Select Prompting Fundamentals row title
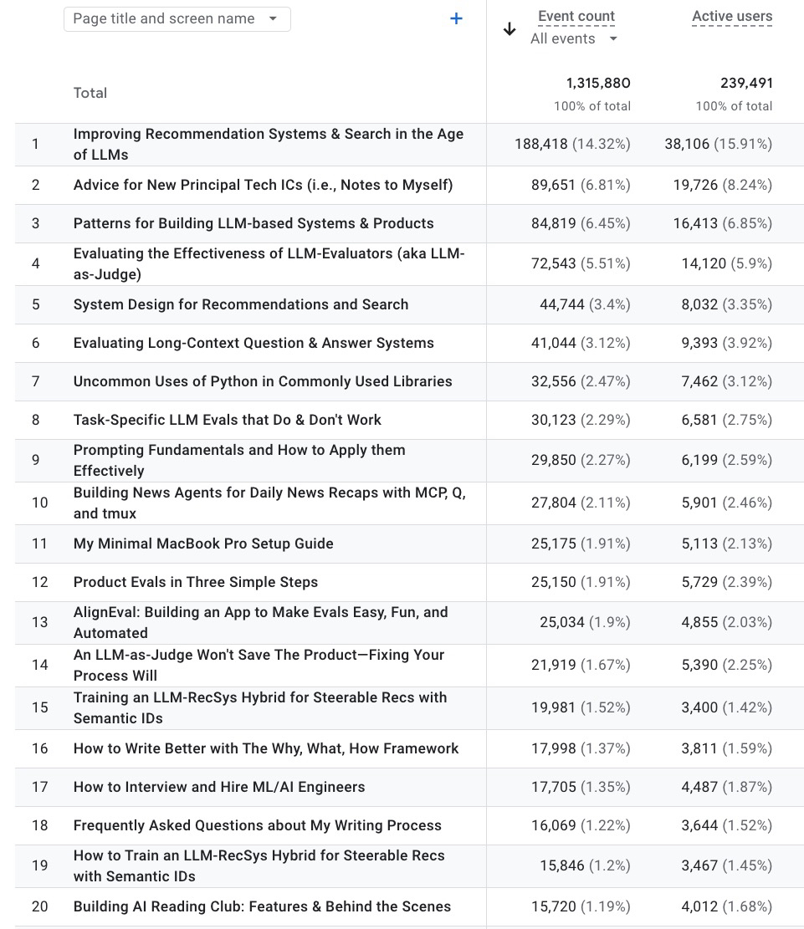Viewport: 804px width, 929px height. click(x=239, y=460)
